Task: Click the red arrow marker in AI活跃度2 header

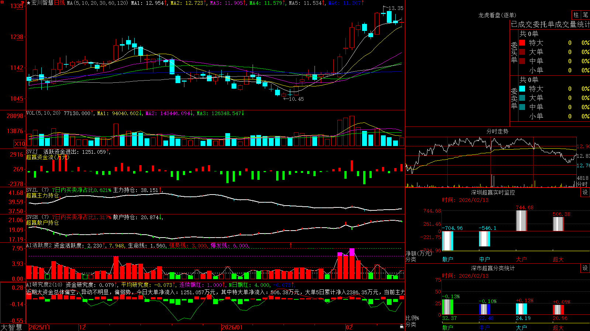Action: click(291, 245)
